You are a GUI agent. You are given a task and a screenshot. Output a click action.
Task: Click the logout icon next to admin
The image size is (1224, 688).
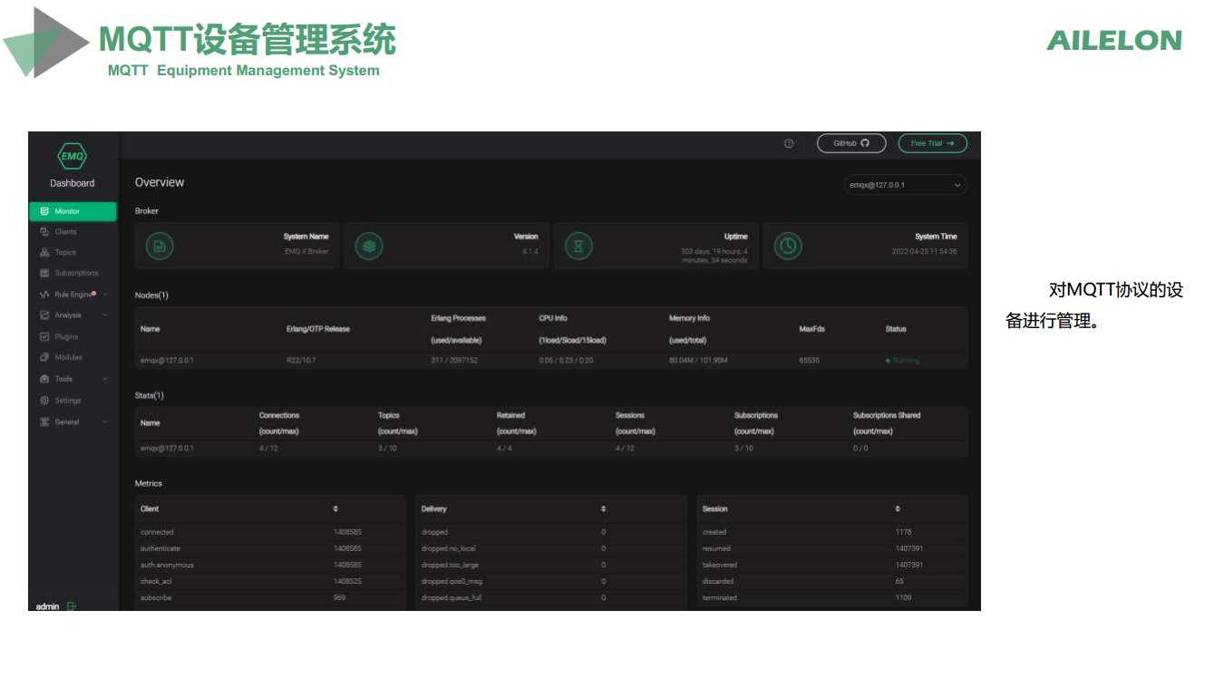coord(72,606)
